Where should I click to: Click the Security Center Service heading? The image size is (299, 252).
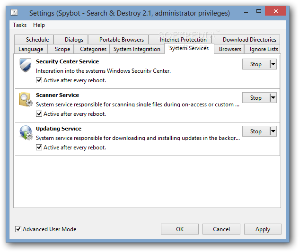point(67,61)
